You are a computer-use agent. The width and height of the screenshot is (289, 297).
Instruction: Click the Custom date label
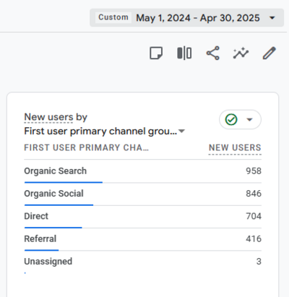[113, 17]
